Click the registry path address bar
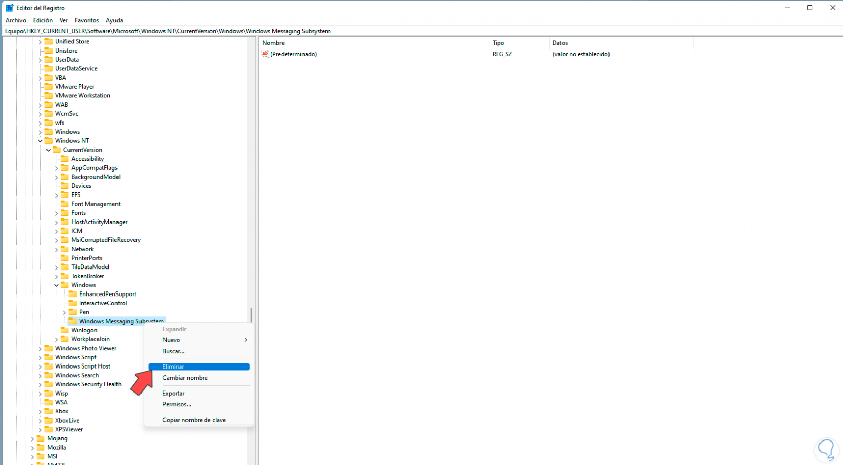The width and height of the screenshot is (843, 465). tap(421, 31)
